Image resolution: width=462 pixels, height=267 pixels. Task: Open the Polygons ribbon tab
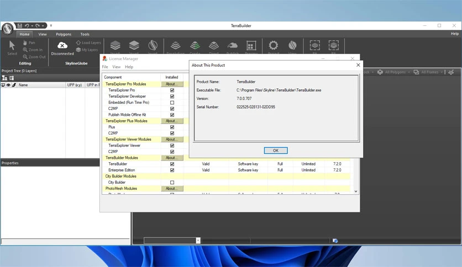click(x=64, y=34)
